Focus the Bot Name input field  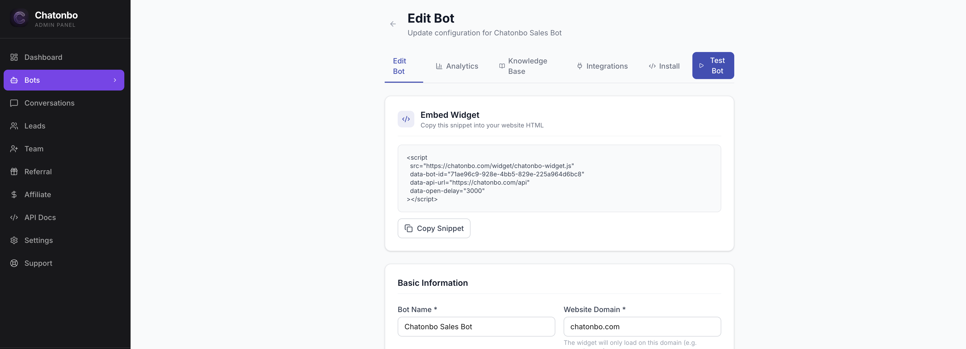(476, 327)
